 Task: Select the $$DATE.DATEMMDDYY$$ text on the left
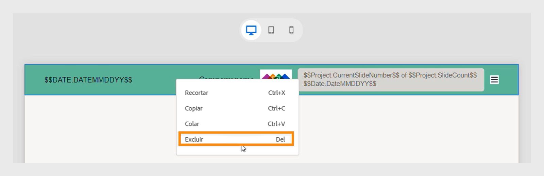(88, 80)
